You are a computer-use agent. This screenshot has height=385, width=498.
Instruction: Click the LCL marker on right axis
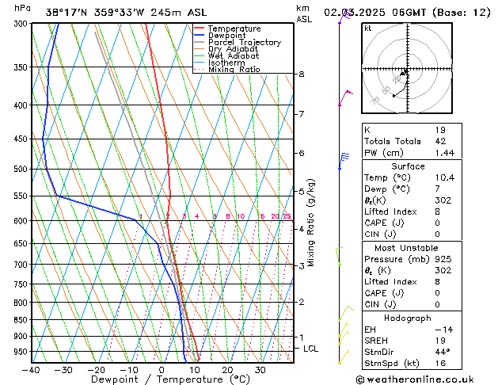click(311, 349)
